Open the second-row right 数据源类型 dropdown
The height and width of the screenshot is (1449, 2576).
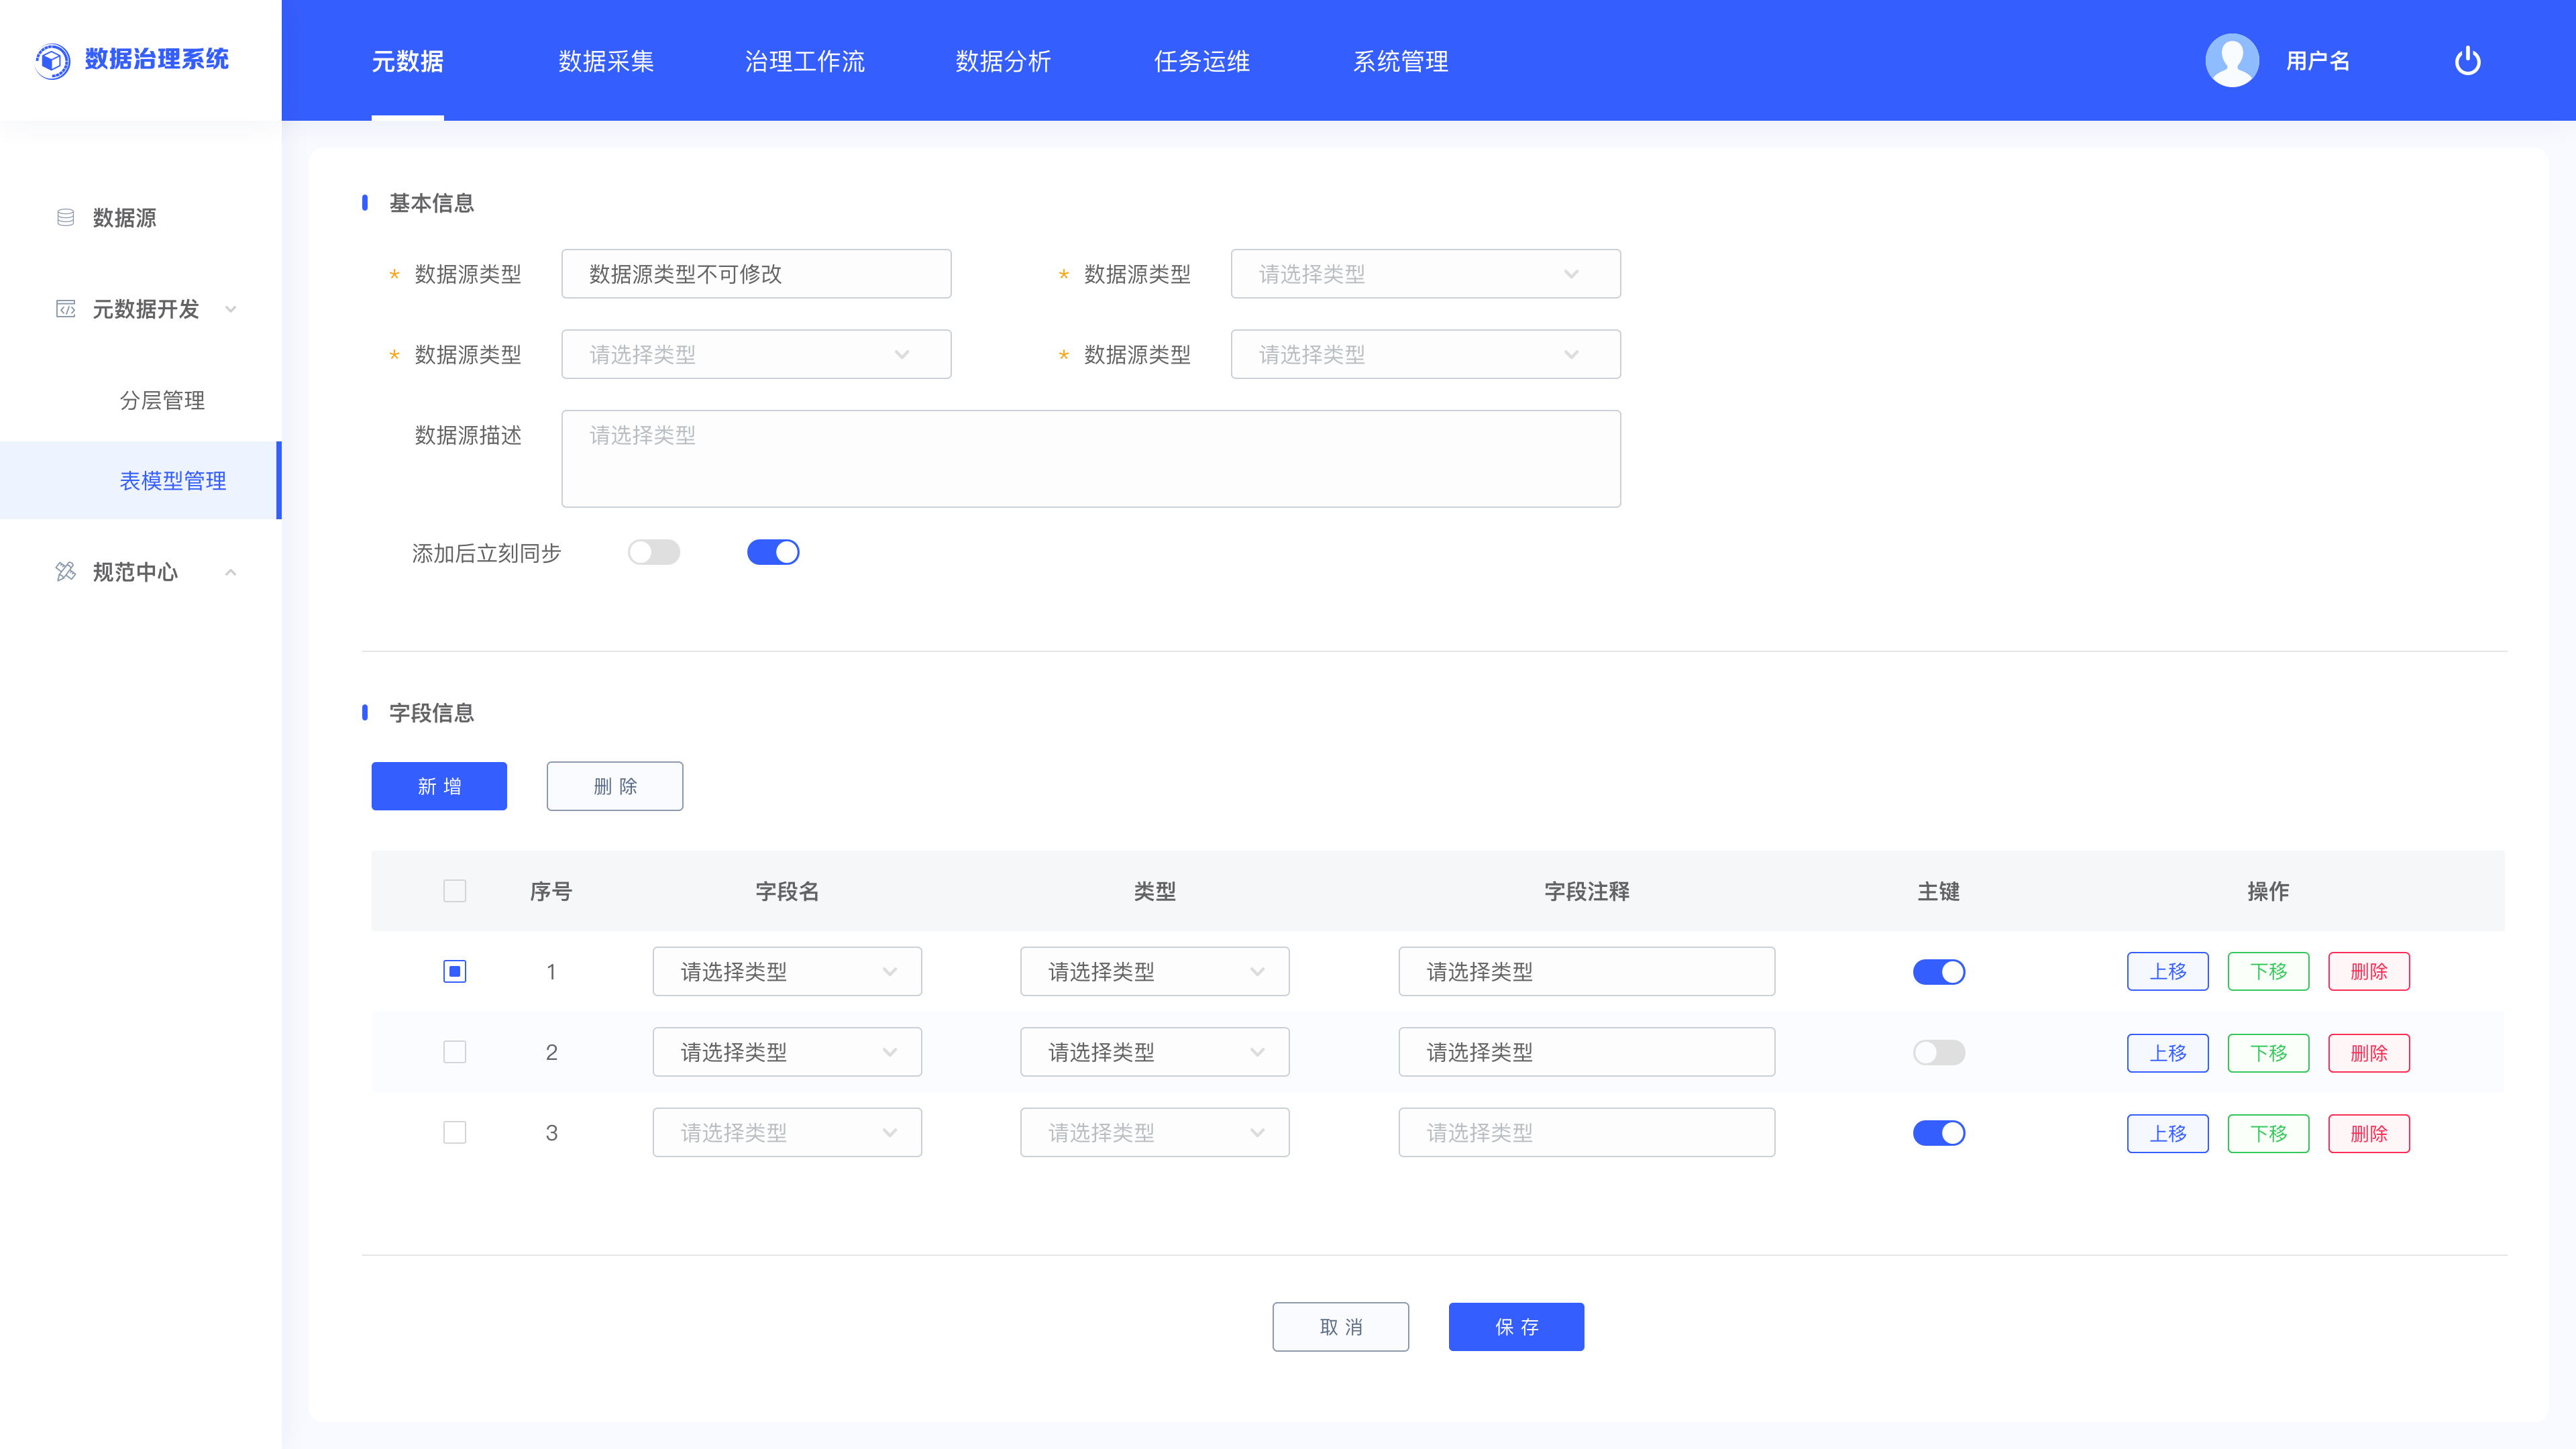tap(1425, 354)
